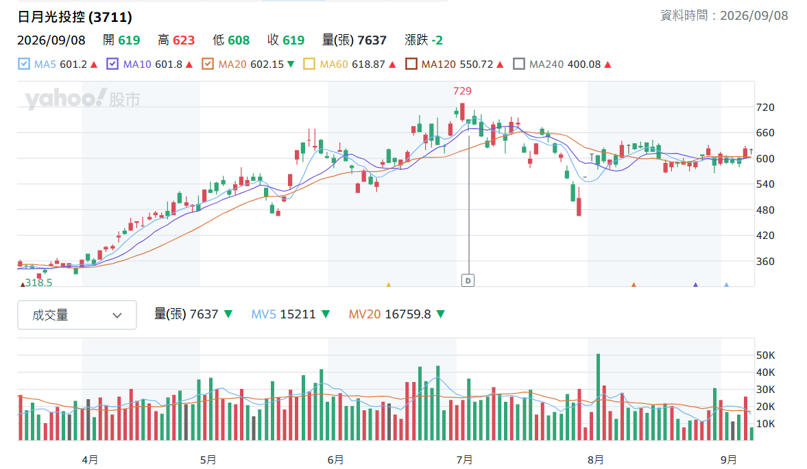Click the MA60 value 618.87
Image resolution: width=807 pixels, height=469 pixels.
(x=368, y=64)
